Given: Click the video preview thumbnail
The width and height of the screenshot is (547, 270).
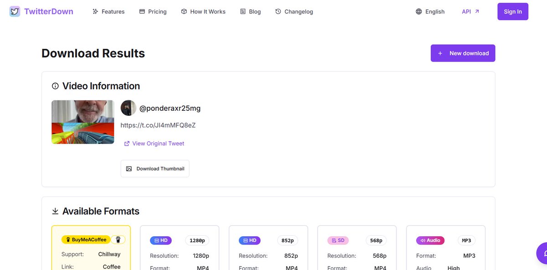Looking at the screenshot, I should click(x=83, y=122).
